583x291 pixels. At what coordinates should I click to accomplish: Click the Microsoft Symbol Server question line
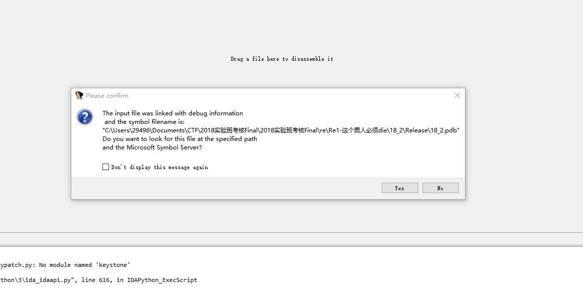pos(152,147)
